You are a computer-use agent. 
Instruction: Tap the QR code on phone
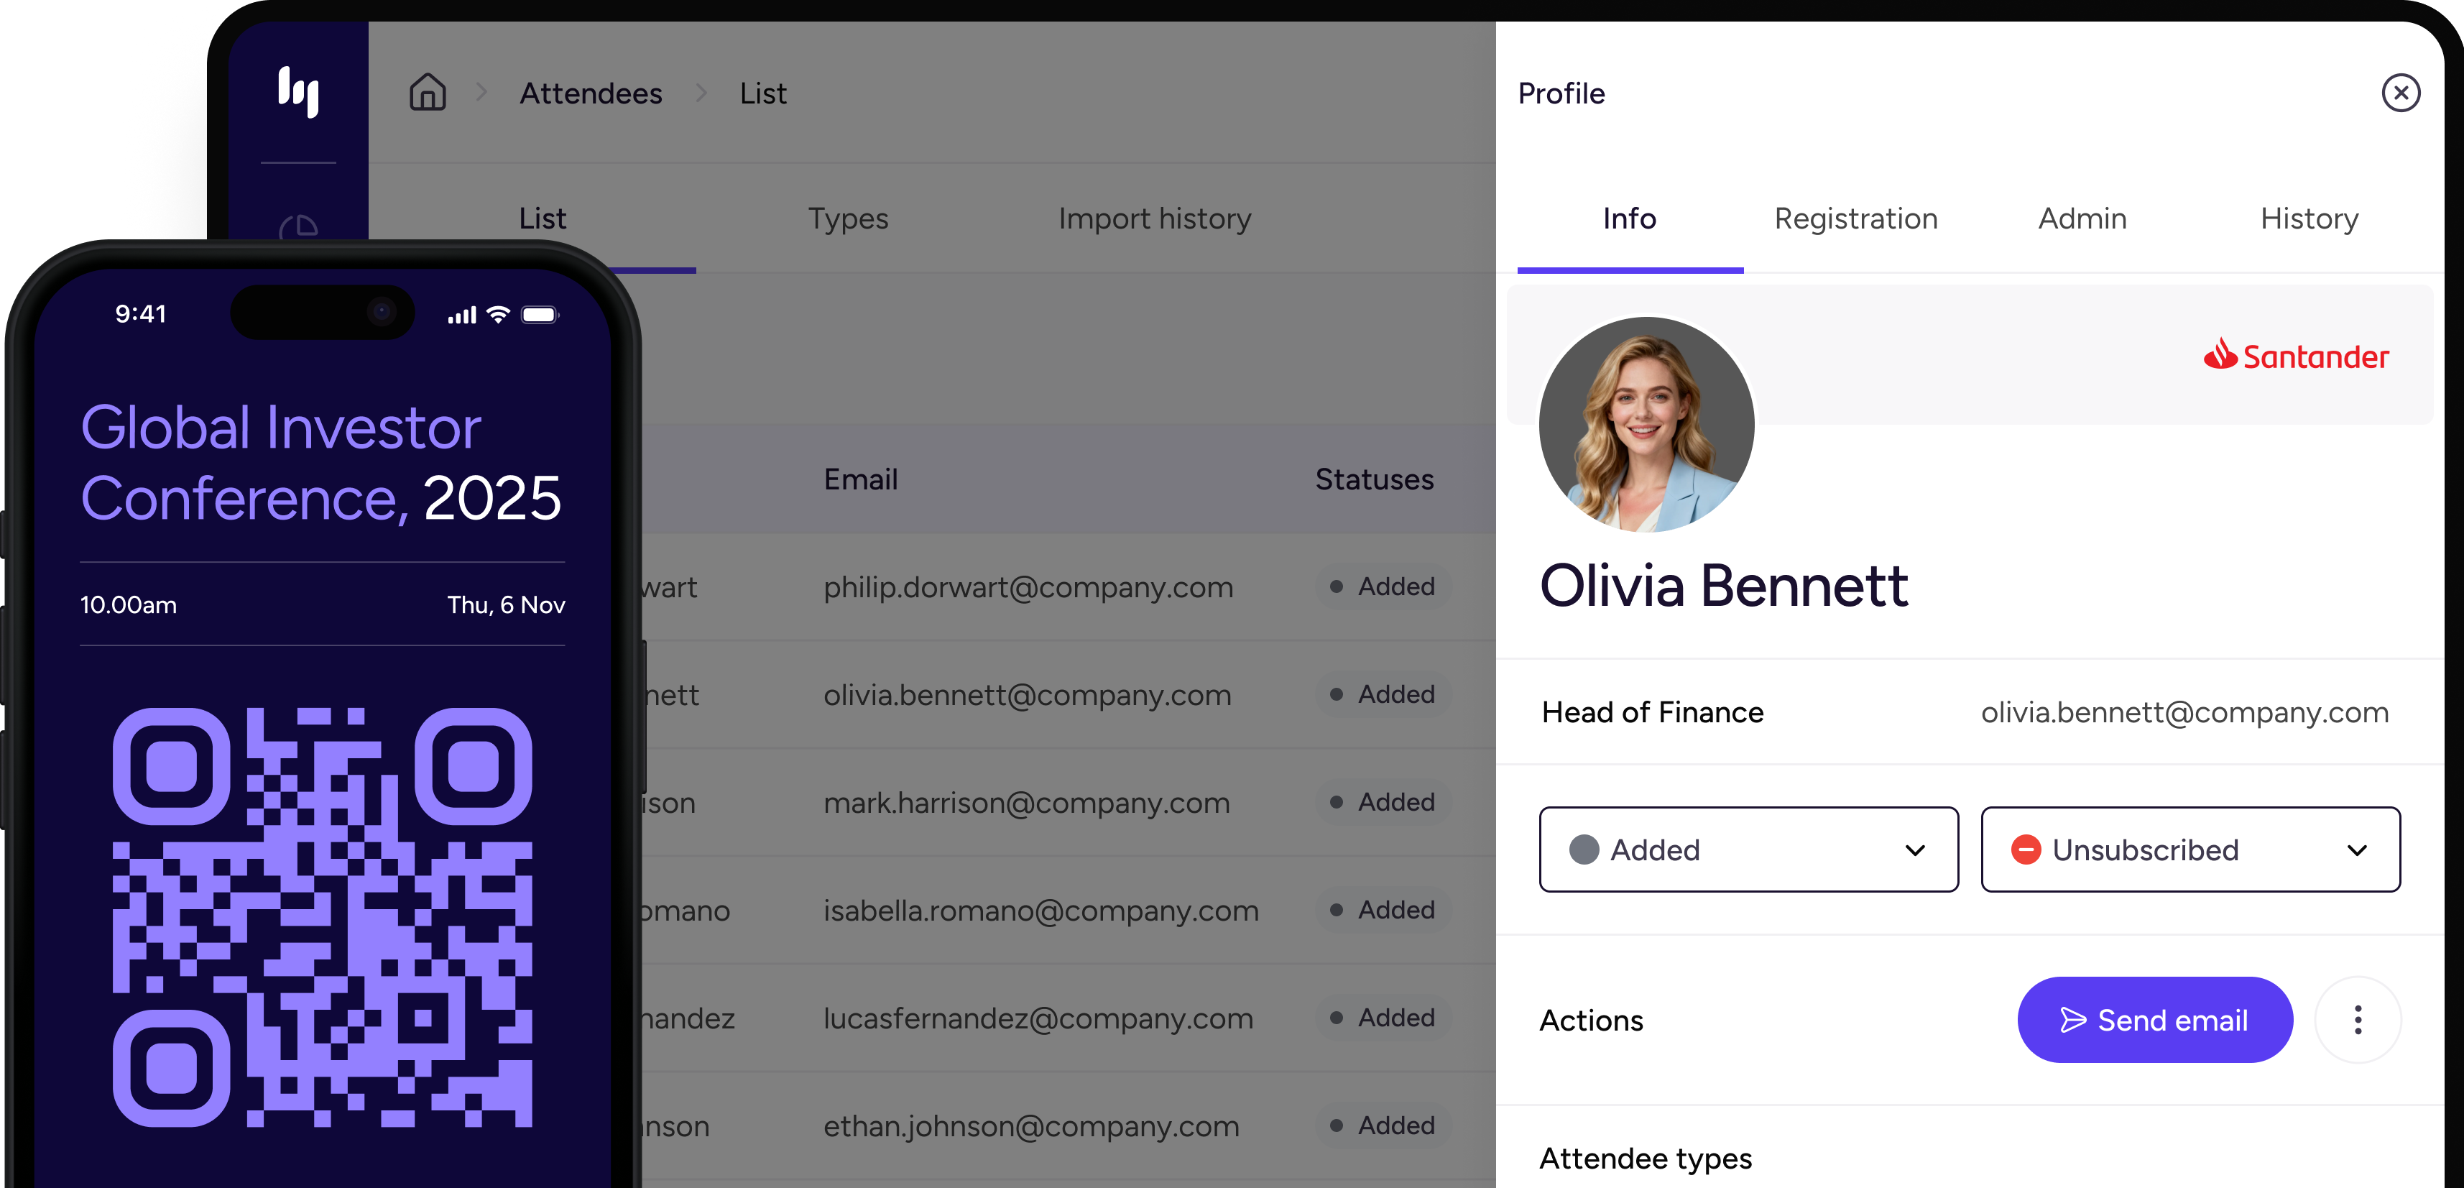tap(323, 916)
